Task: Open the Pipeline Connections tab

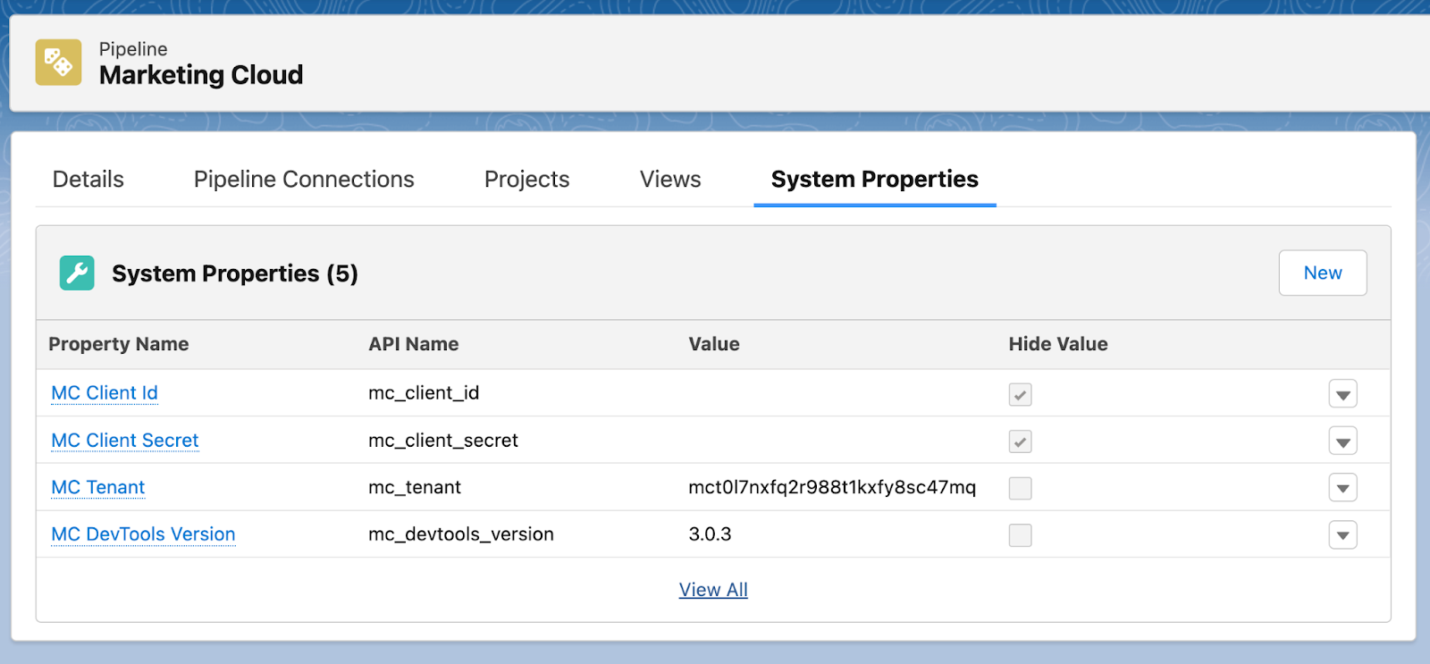Action: coord(304,180)
